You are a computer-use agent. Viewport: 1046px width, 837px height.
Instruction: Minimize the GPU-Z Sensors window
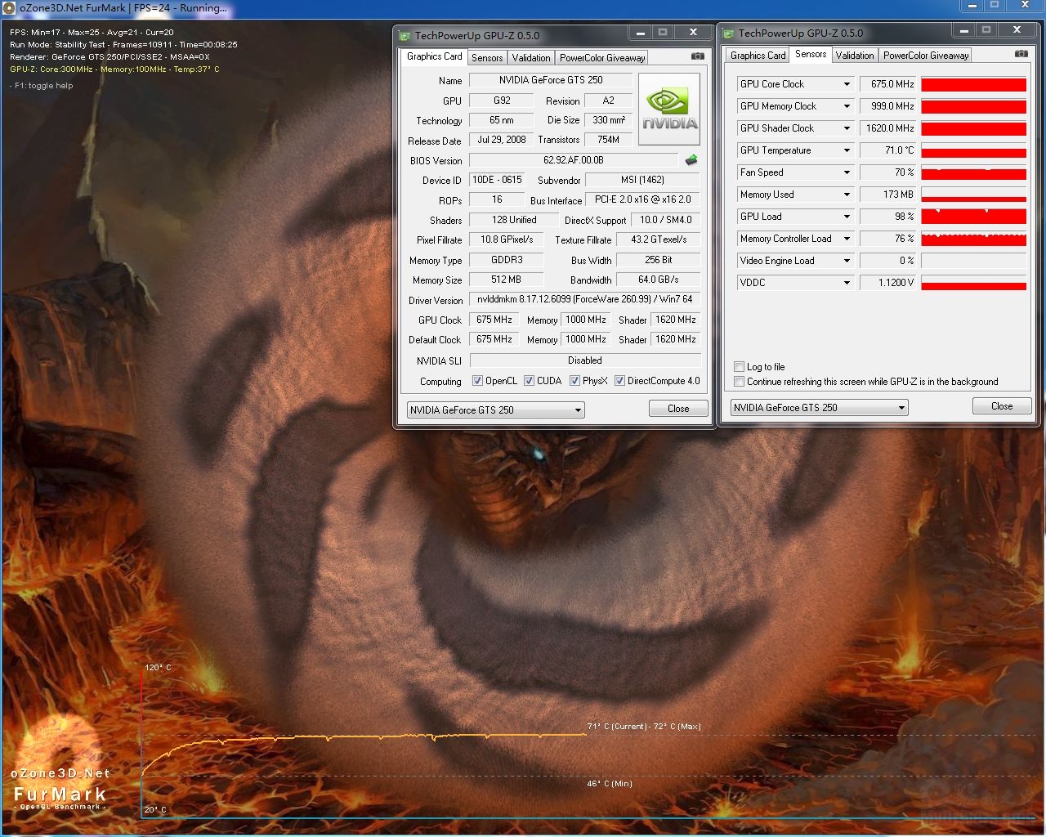point(966,30)
